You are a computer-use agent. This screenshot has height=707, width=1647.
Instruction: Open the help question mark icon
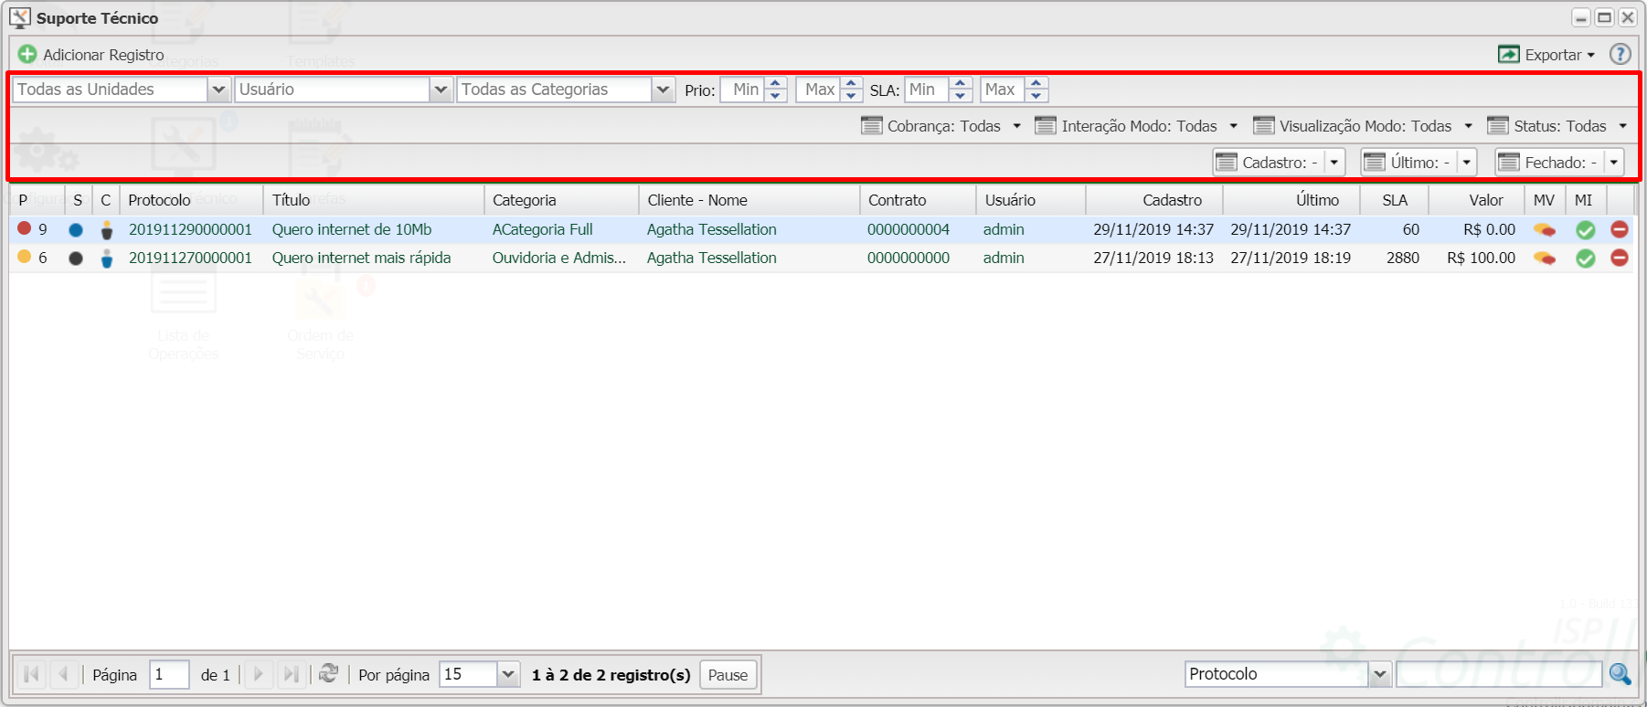click(1620, 55)
